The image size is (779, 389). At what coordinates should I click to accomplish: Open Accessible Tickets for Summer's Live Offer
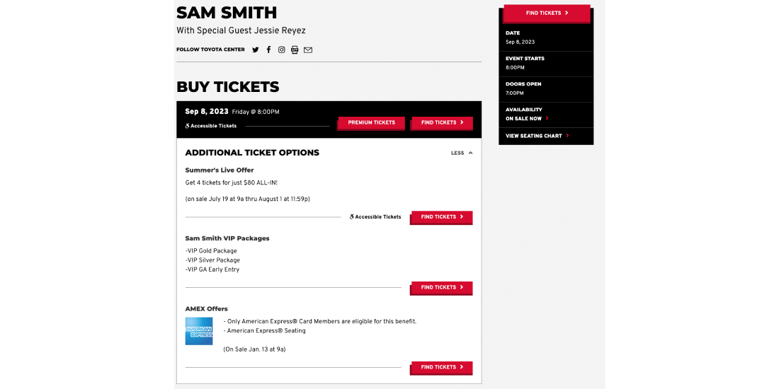tap(375, 217)
